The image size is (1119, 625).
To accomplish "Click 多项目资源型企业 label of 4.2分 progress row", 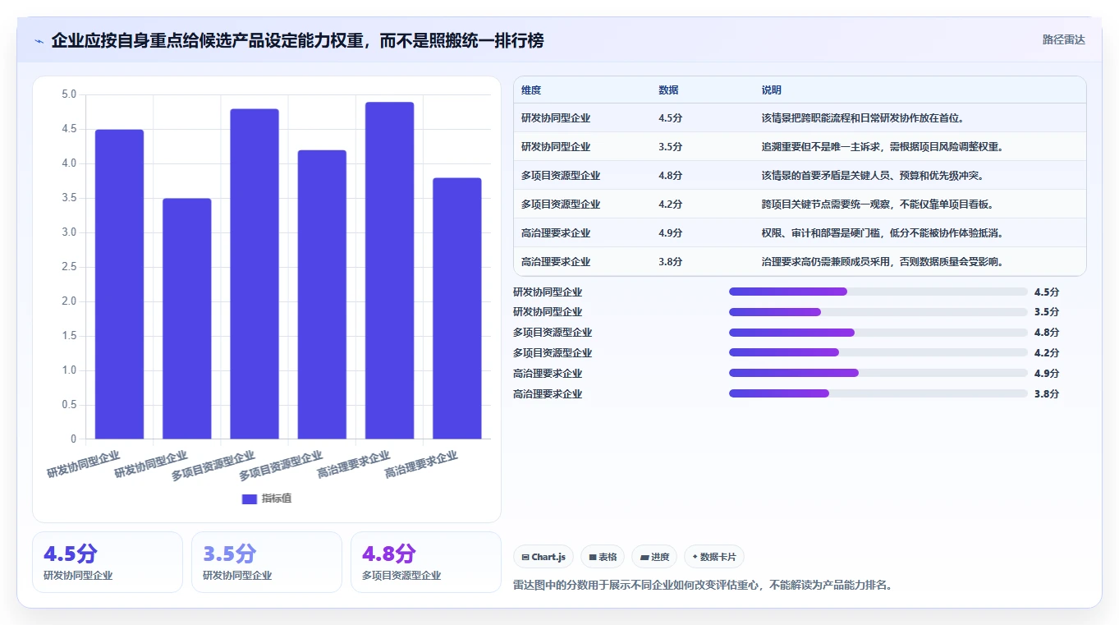I will 553,352.
